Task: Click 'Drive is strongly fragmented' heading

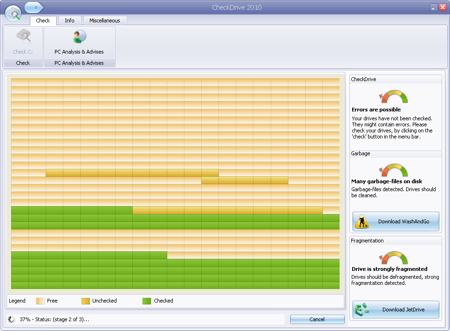Action: [389, 269]
